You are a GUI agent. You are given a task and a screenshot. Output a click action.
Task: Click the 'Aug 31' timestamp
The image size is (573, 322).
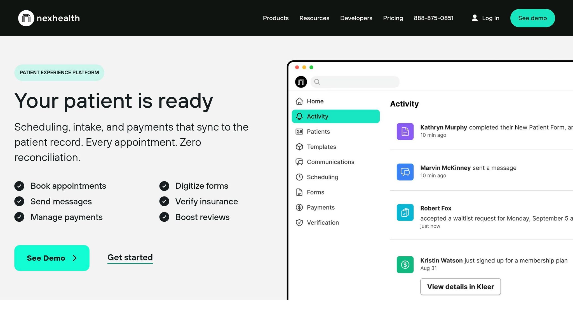(428, 268)
